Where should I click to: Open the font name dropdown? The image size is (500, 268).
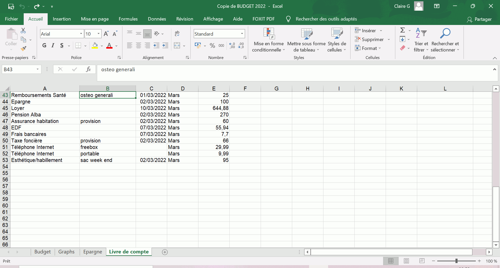coord(81,34)
